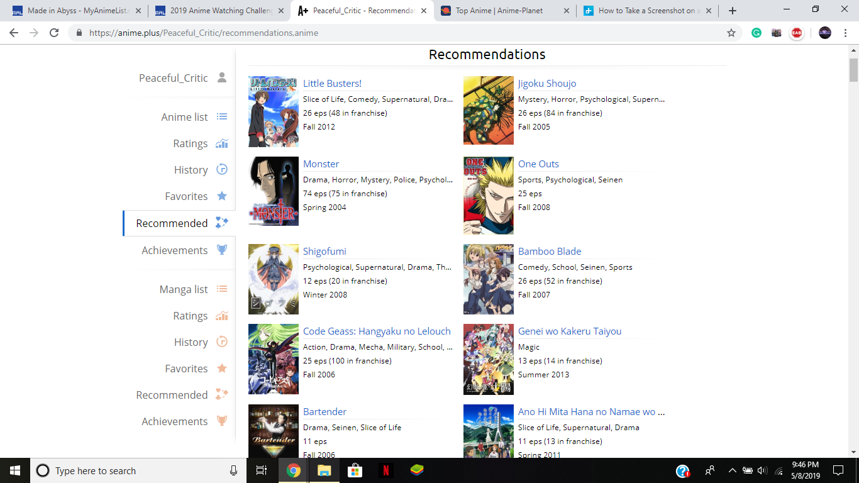Open the Bartender title link
This screenshot has height=483, width=859.
coord(324,412)
